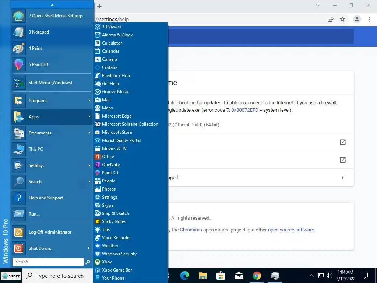
Task: Click the volume speaker tray icon
Action: point(330,276)
